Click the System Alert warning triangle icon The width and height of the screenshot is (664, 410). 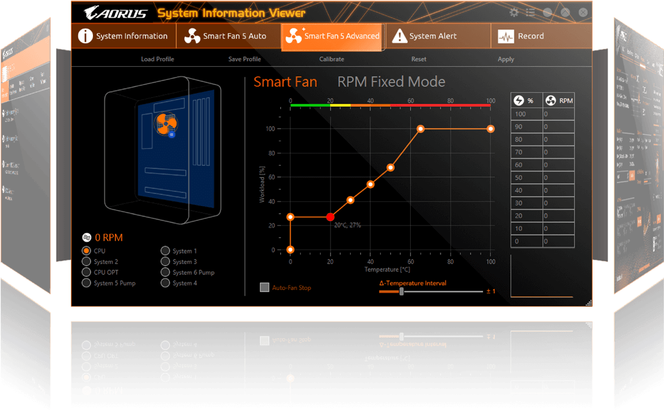tap(399, 36)
